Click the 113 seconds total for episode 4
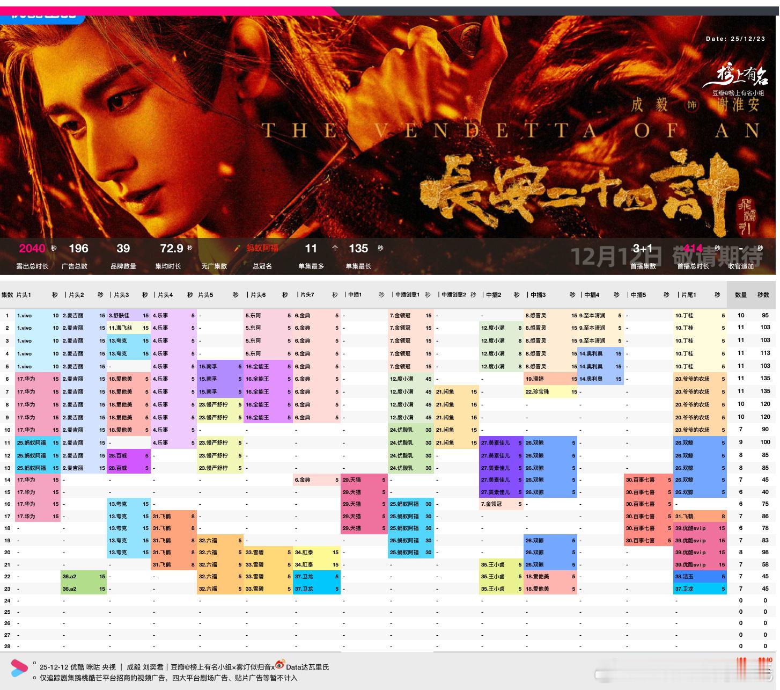 765,353
